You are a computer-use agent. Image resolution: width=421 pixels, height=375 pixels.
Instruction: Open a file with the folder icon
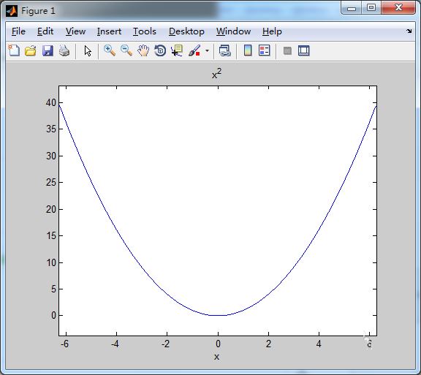31,50
